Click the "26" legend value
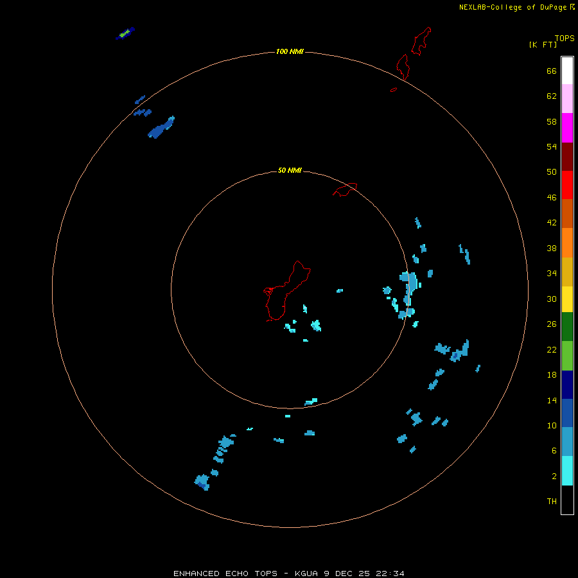Image resolution: width=578 pixels, height=578 pixels. (x=552, y=324)
